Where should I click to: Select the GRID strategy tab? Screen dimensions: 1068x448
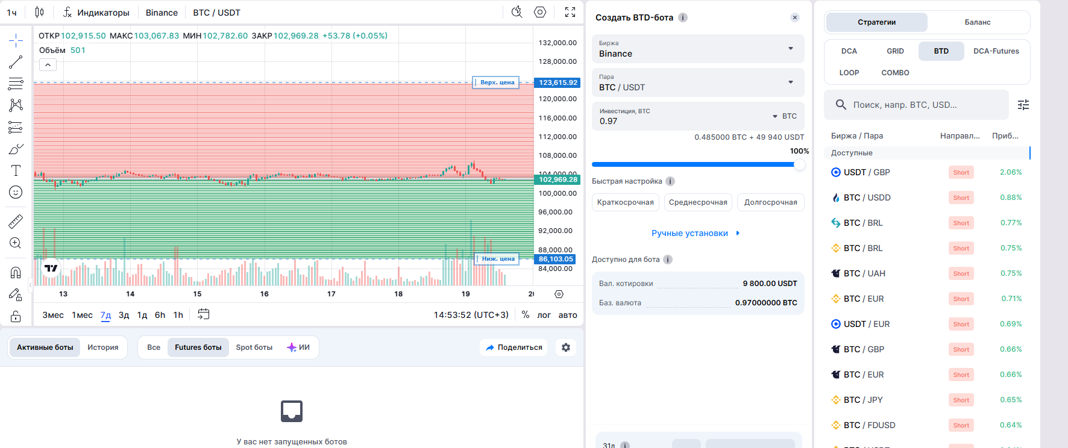pyautogui.click(x=895, y=51)
